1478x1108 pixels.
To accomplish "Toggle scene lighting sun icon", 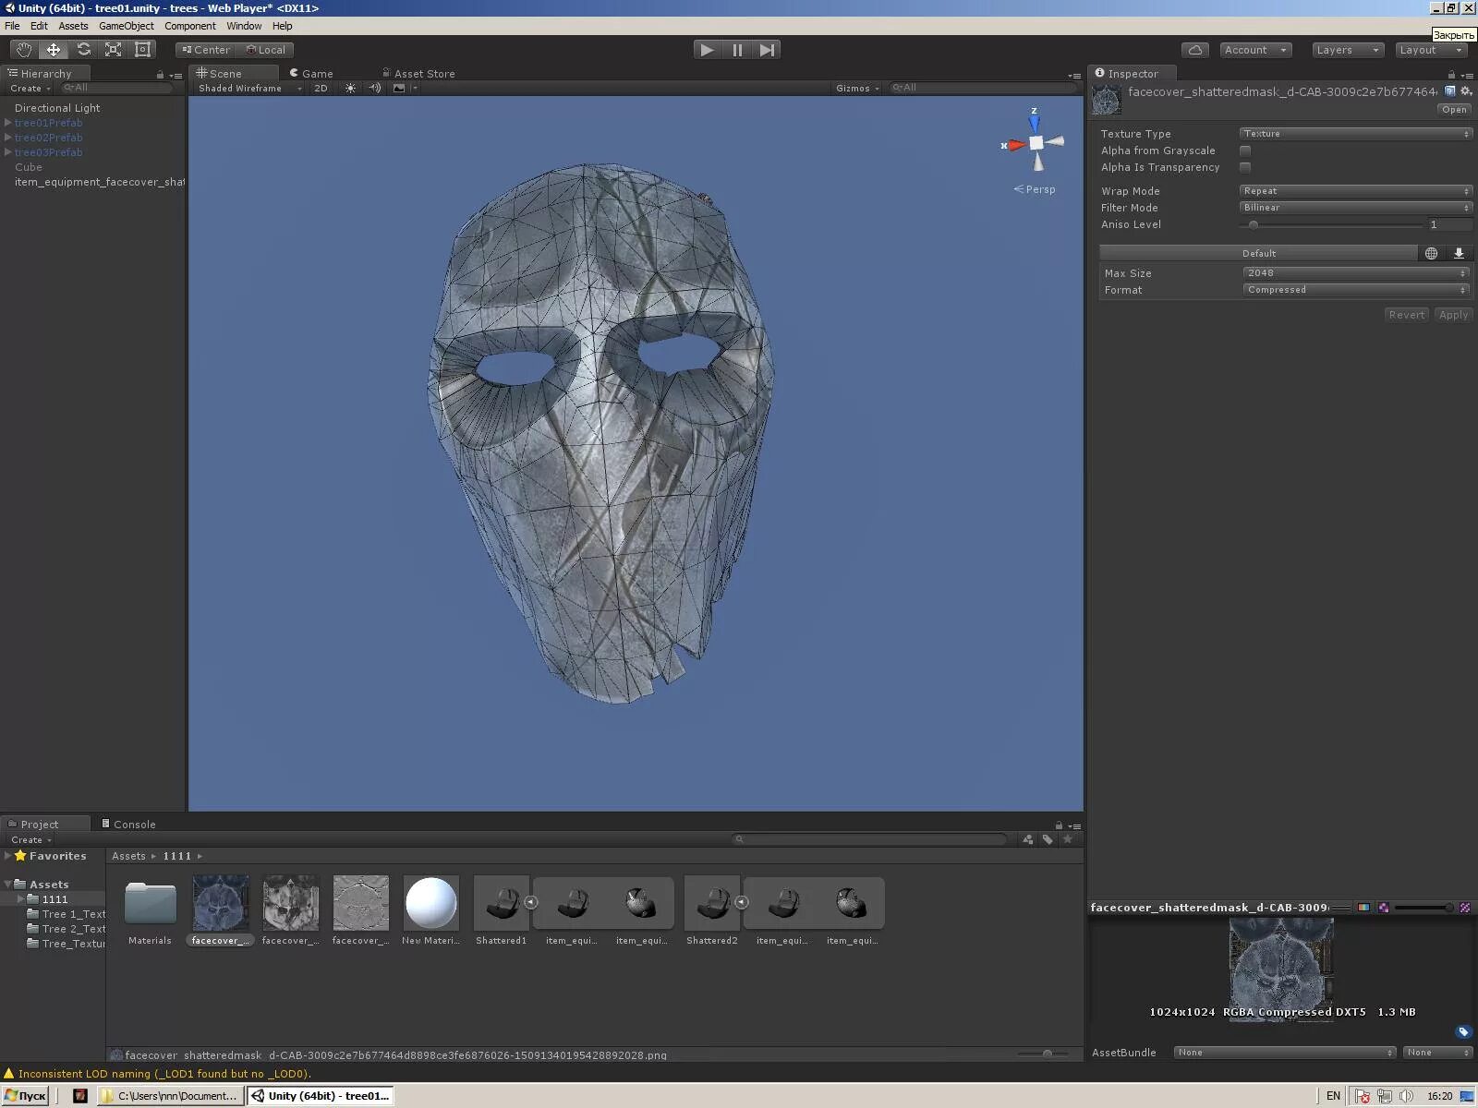I will (350, 89).
